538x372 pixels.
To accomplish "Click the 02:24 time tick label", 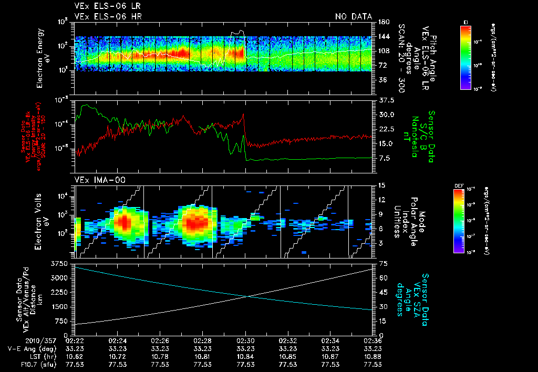I will [x=117, y=341].
